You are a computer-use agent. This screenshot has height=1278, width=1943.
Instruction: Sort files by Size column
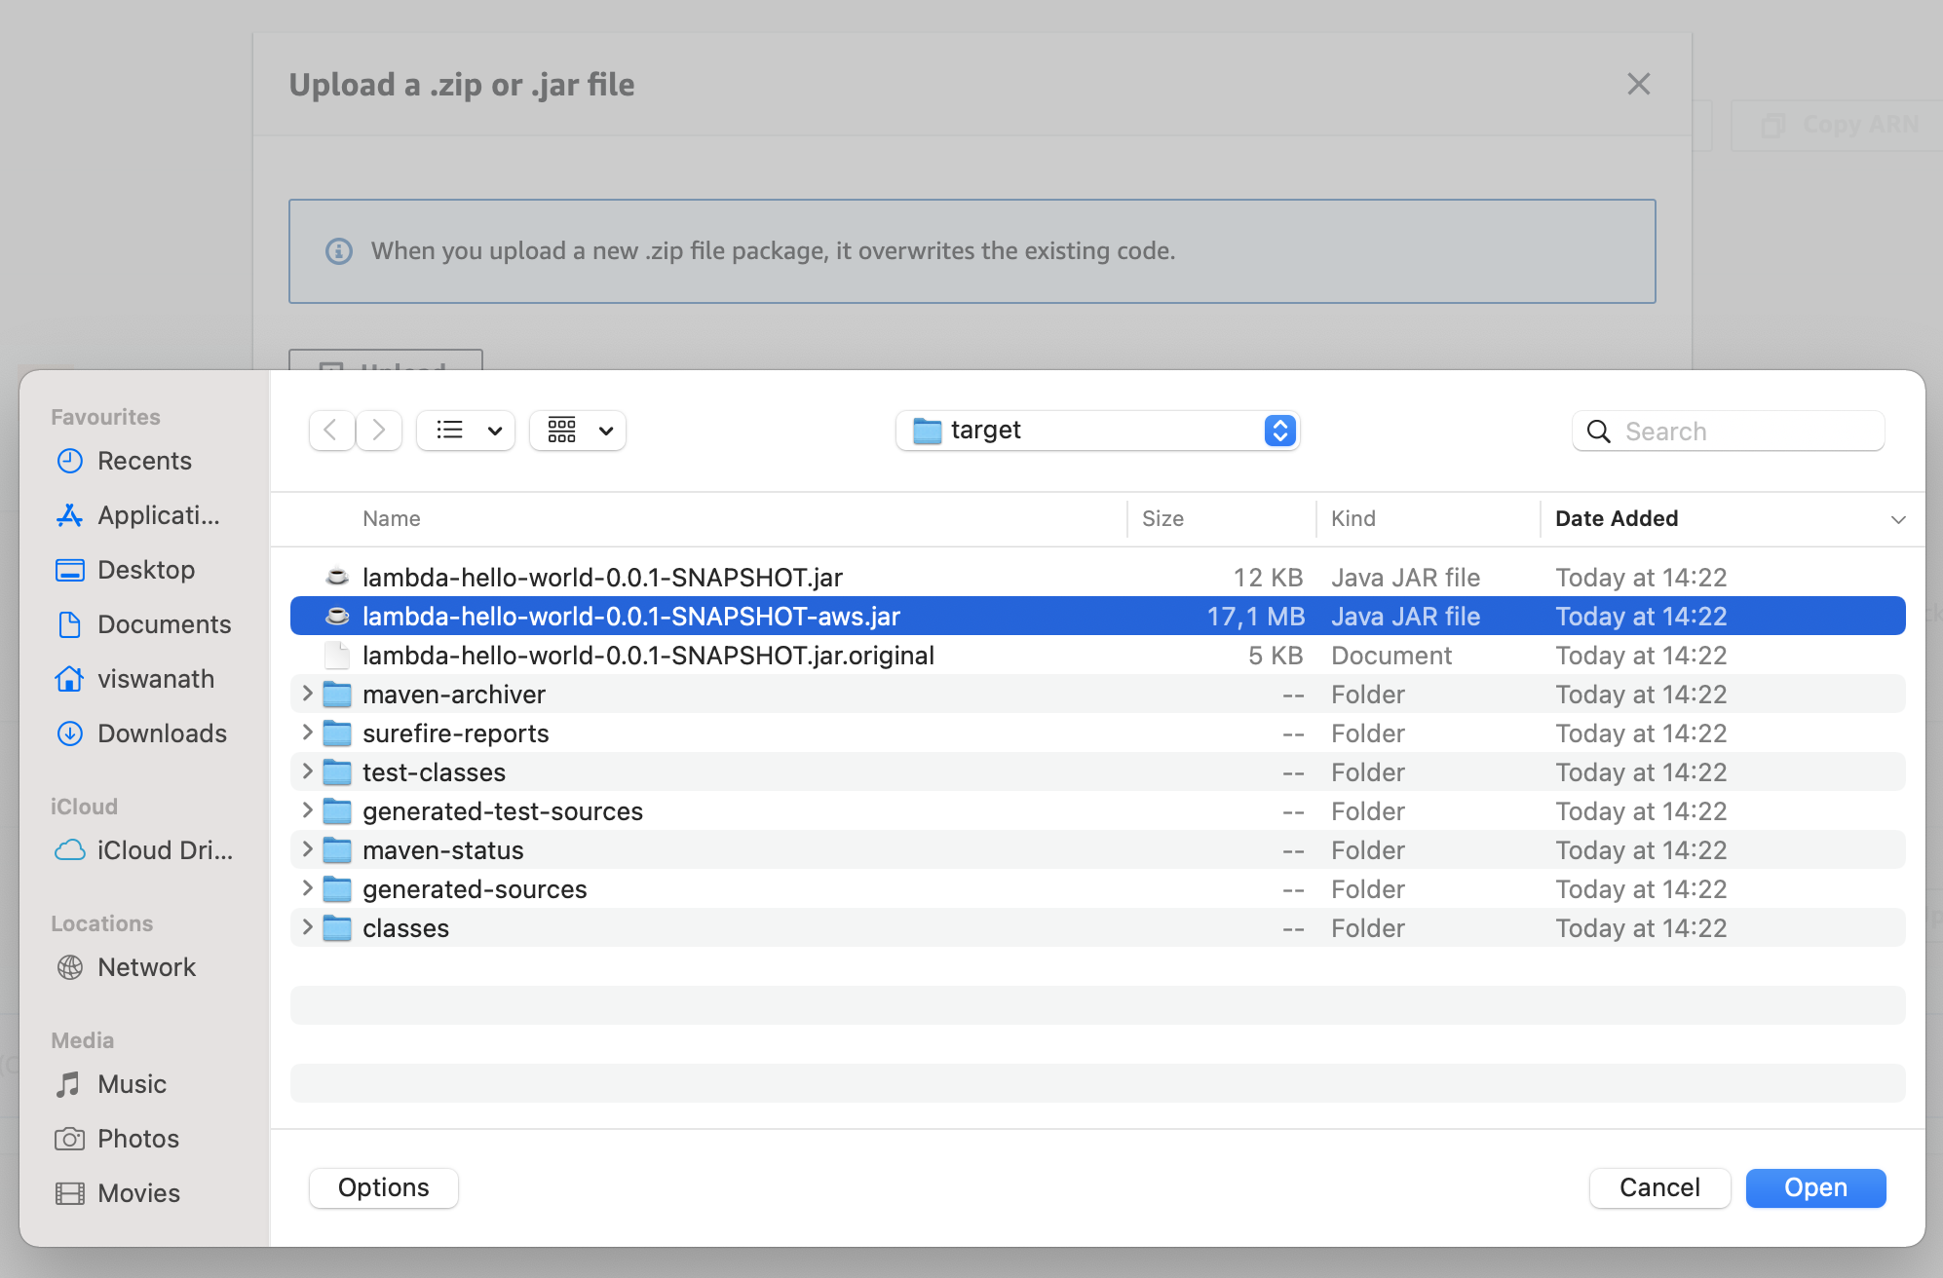coord(1162,518)
